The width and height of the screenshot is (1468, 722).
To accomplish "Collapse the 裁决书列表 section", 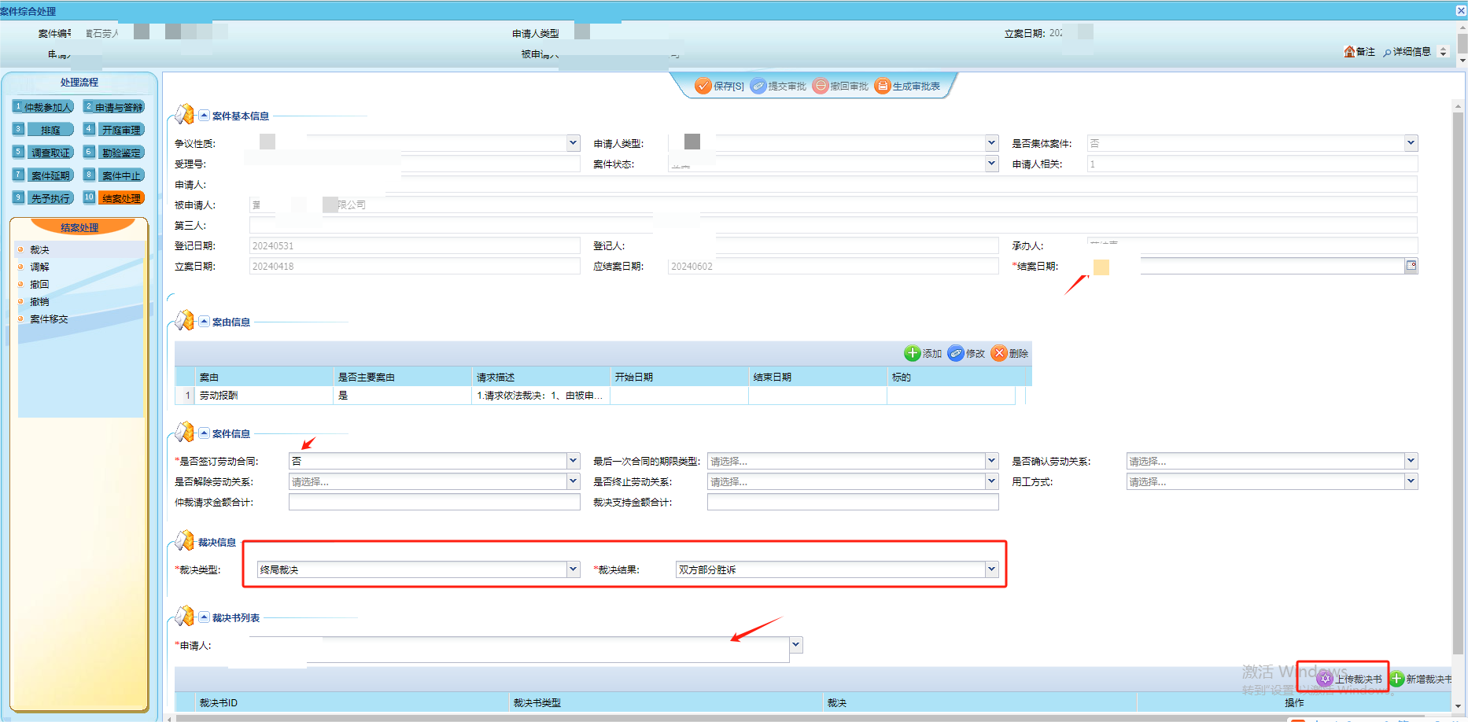I will (204, 617).
